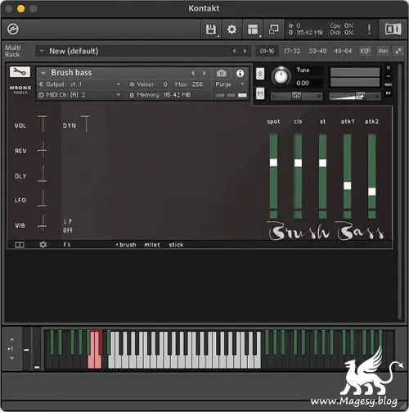
Task: Click the pan slider under Tune knob
Action: coord(297,96)
